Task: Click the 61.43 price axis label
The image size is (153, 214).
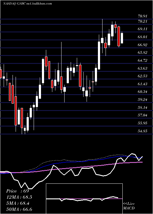Action: click(x=143, y=84)
